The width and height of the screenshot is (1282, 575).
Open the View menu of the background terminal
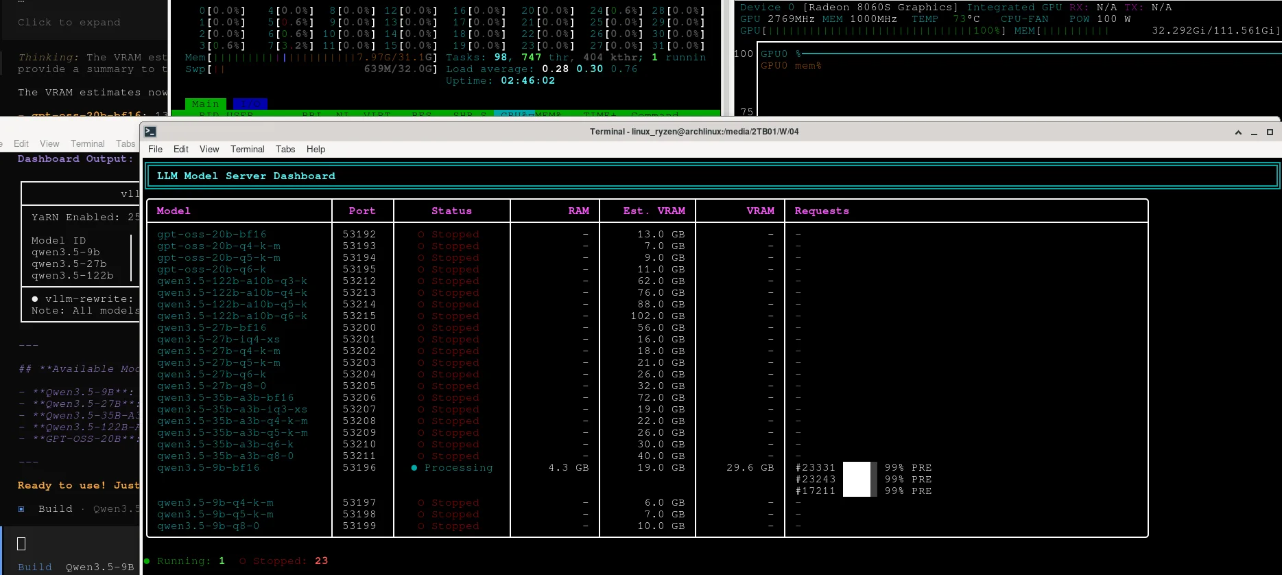tap(49, 144)
